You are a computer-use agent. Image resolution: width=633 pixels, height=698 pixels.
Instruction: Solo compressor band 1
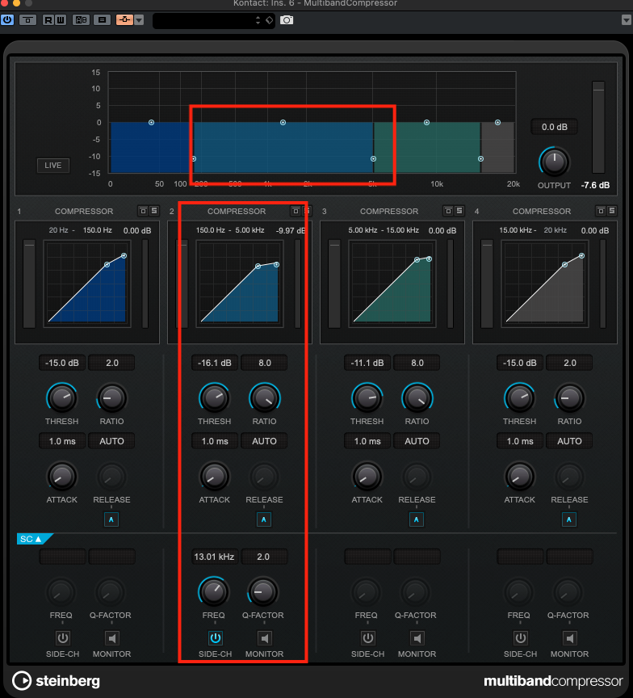[154, 211]
